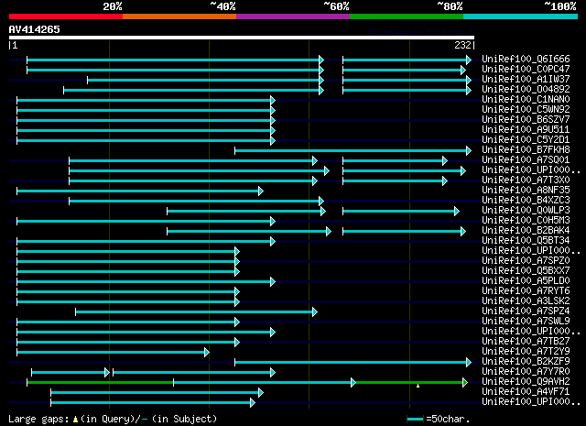Select the UniRef100_A9U511 label

pyautogui.click(x=526, y=130)
